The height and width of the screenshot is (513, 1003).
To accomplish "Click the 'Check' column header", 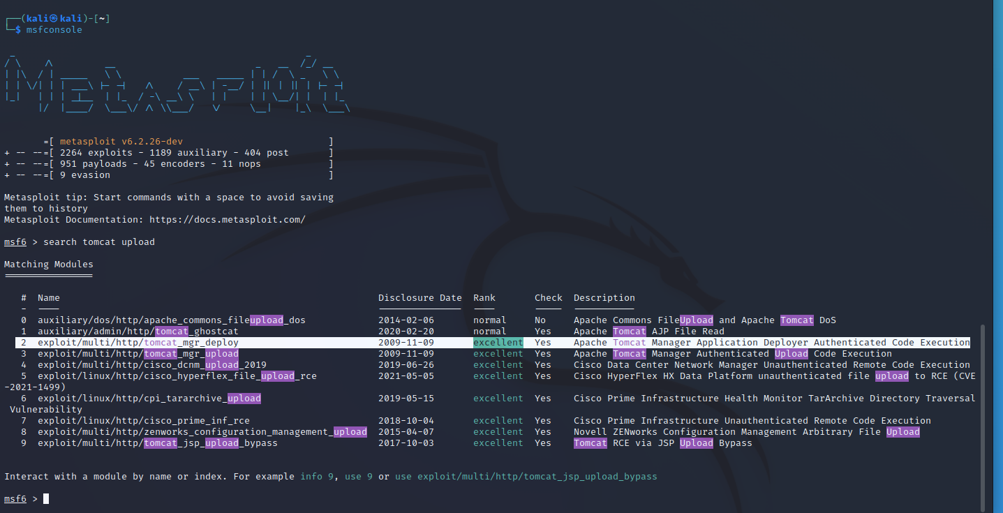I will (x=549, y=298).
